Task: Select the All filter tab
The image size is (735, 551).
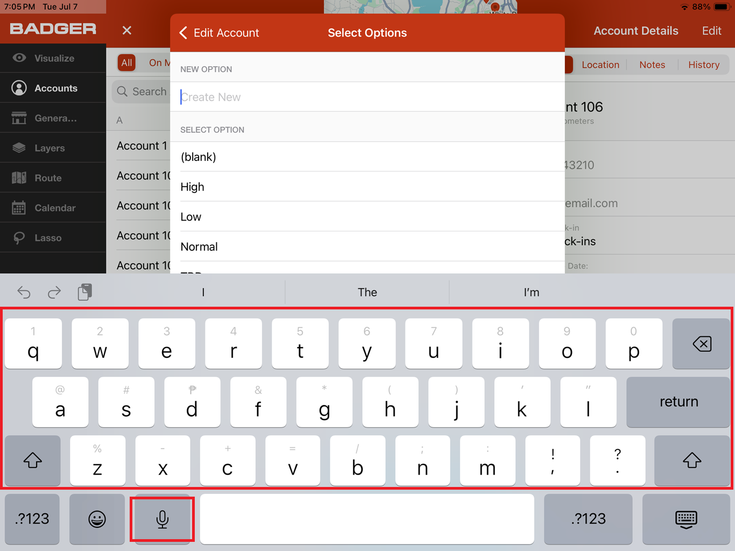Action: pyautogui.click(x=126, y=62)
